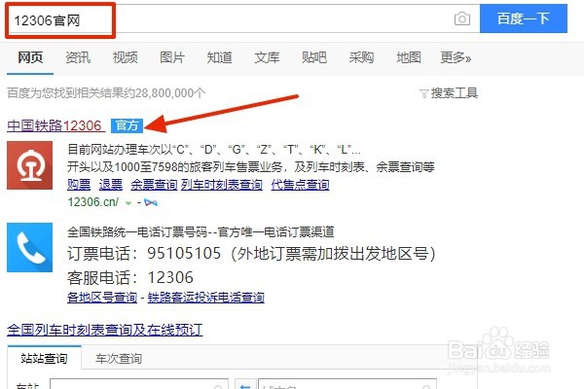
Task: Open the 地图 tab
Action: (x=409, y=57)
